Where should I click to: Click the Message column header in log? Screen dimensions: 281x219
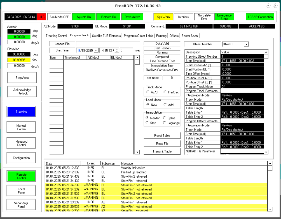194,163
